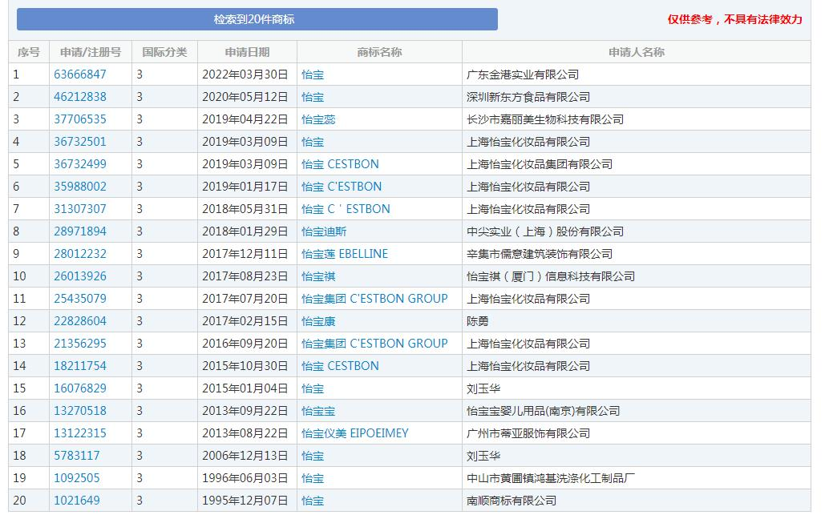Viewport: 825px width, 523px height.
Task: Open registration number 16076829
Action: (x=80, y=388)
